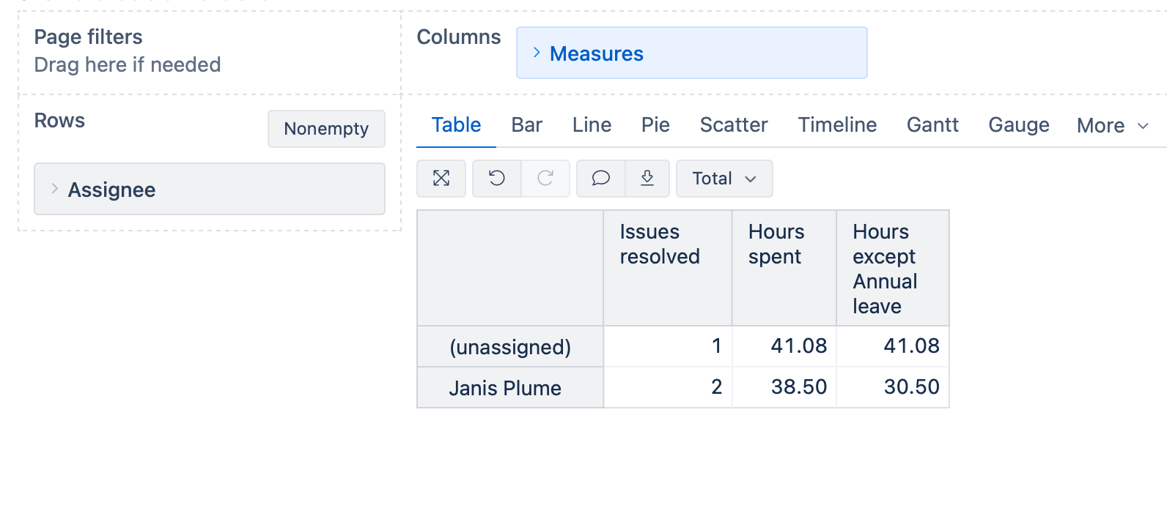Open the More chart types dropdown
Image resolution: width=1167 pixels, height=508 pixels.
point(1112,126)
